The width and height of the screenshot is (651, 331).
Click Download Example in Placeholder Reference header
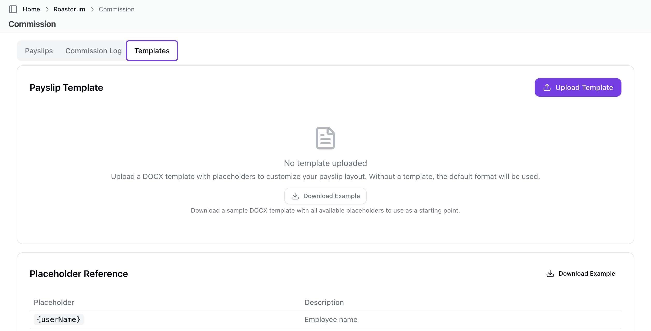pyautogui.click(x=581, y=274)
